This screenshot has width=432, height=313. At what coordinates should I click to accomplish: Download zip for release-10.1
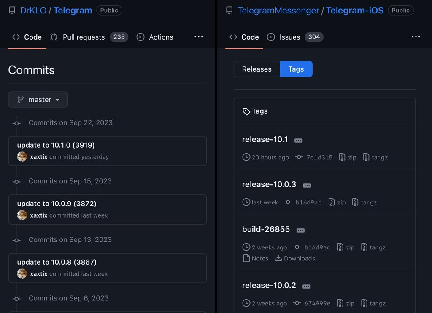coord(348,157)
